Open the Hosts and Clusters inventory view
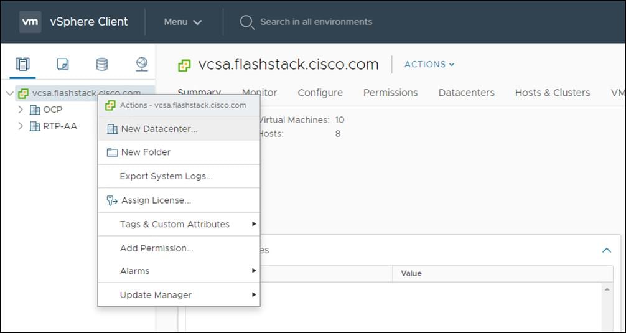 (22, 64)
